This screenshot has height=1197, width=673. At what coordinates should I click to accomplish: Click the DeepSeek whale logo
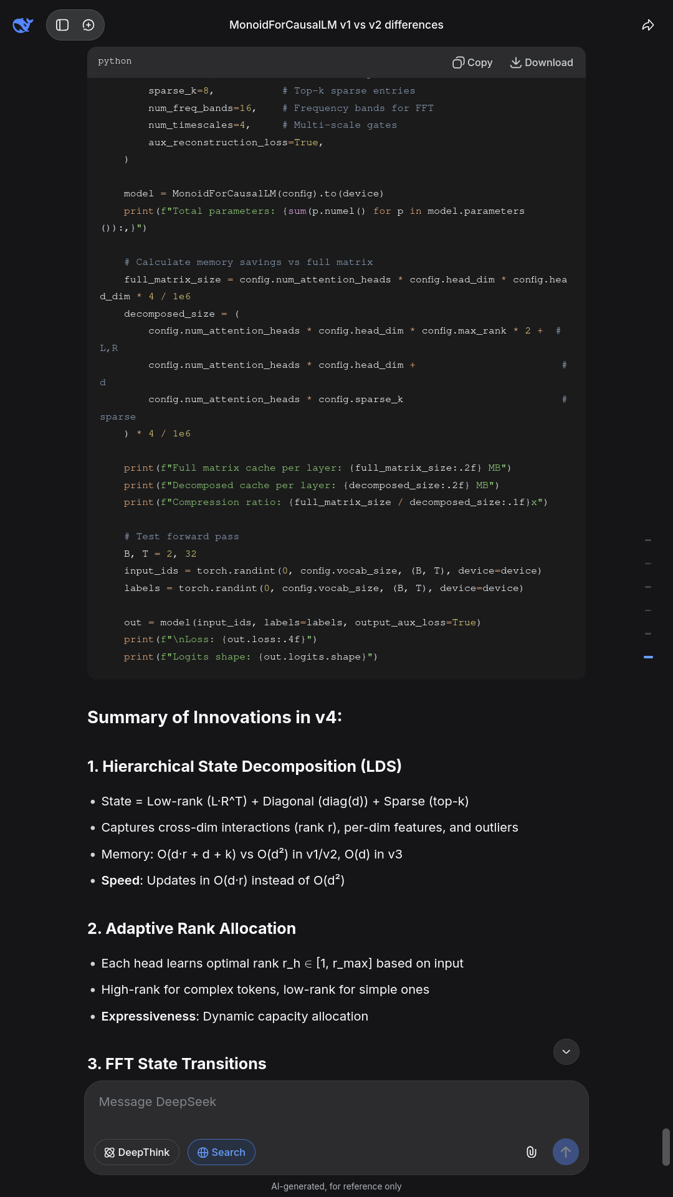(22, 25)
